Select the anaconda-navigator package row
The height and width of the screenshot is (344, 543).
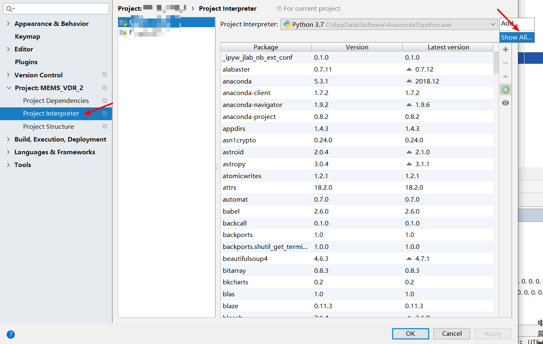(x=357, y=105)
